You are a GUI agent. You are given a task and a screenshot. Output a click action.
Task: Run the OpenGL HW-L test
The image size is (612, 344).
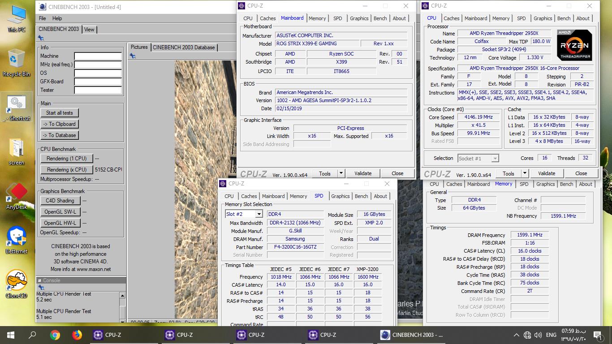coord(60,223)
